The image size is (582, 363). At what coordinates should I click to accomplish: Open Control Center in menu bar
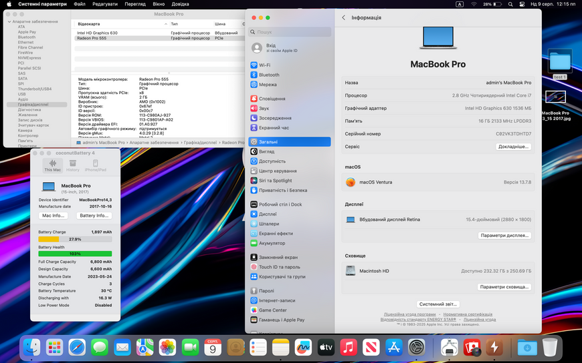(522, 4)
